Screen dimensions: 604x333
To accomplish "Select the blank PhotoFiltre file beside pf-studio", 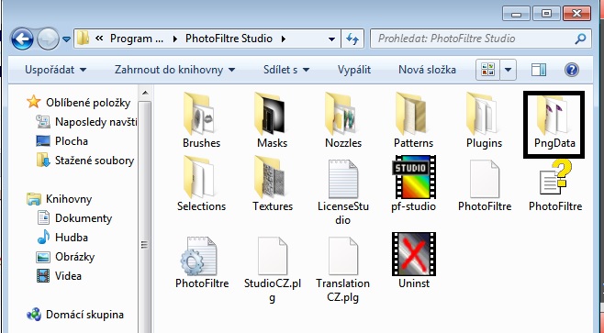I will (x=485, y=185).
